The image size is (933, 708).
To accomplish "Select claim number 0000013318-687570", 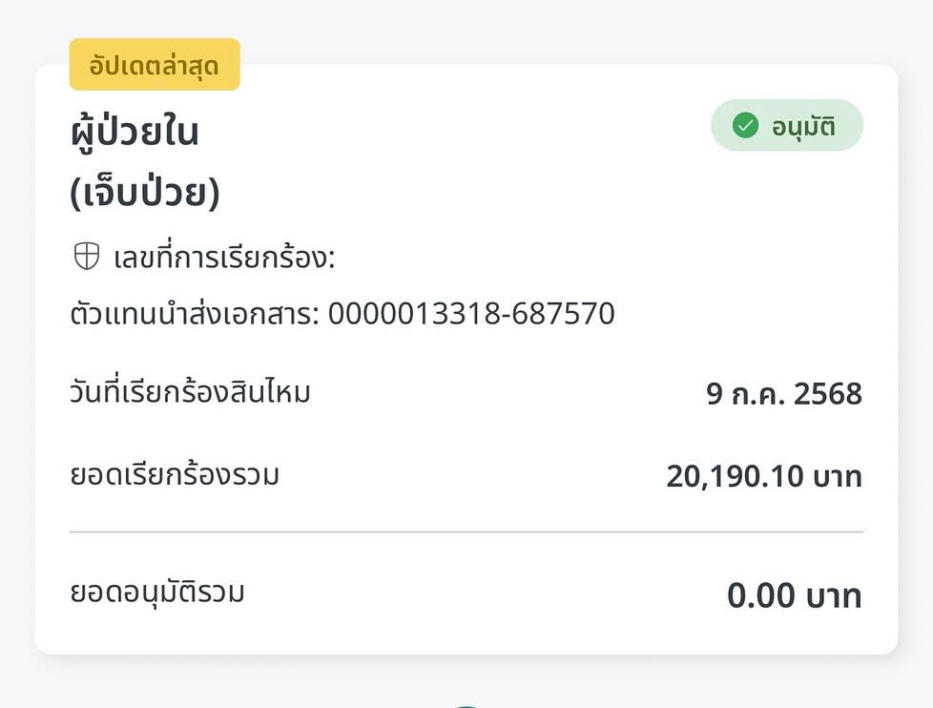I will point(471,314).
